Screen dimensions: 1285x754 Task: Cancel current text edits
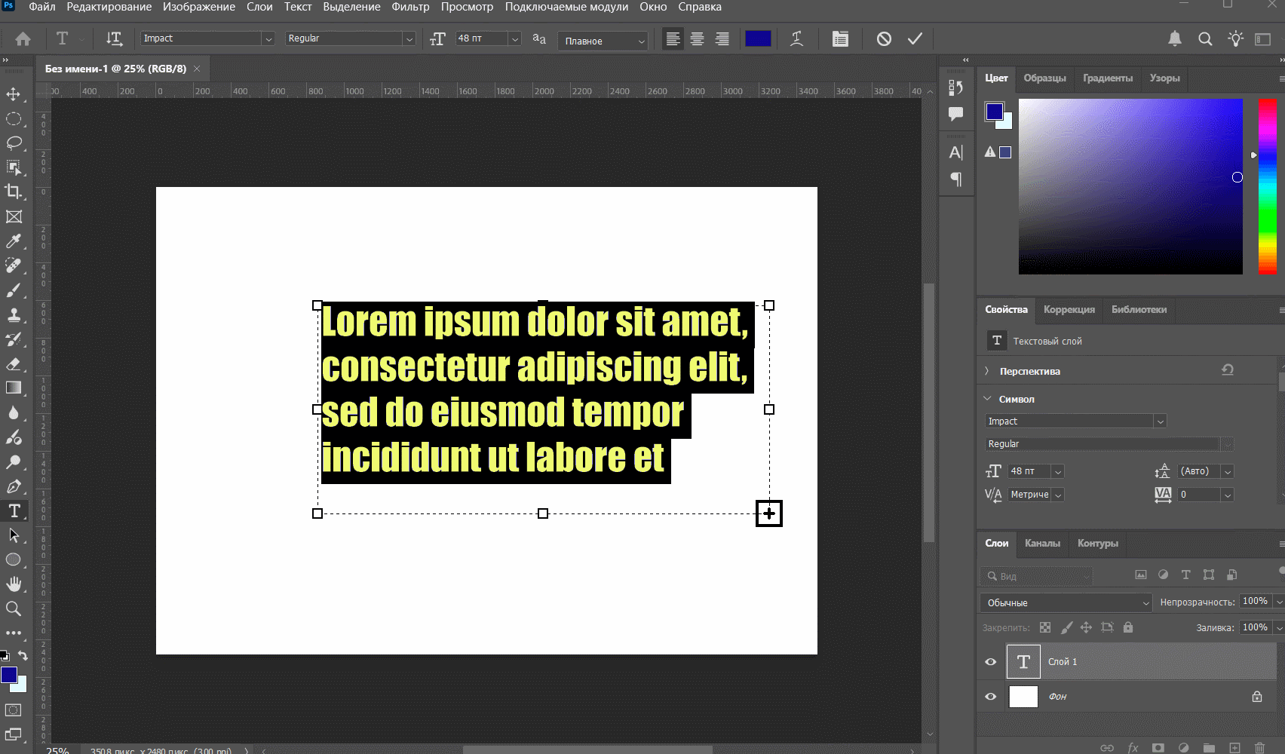point(884,38)
